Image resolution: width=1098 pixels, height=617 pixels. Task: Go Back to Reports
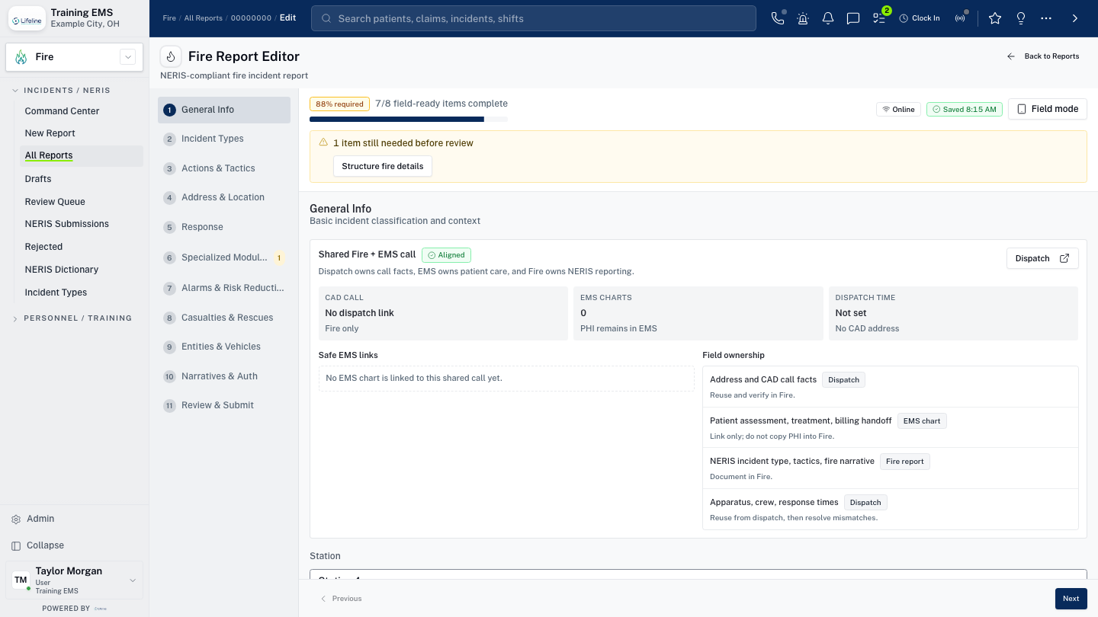tap(1043, 56)
